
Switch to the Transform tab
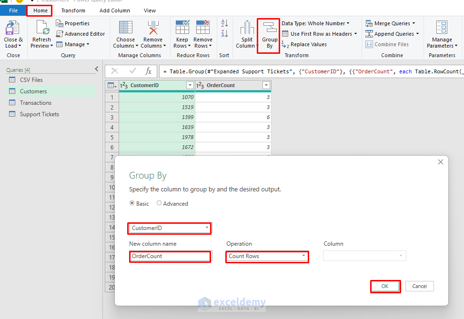coord(73,10)
